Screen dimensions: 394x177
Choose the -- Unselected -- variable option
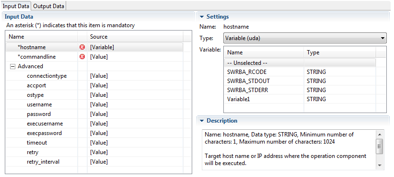tap(300, 63)
